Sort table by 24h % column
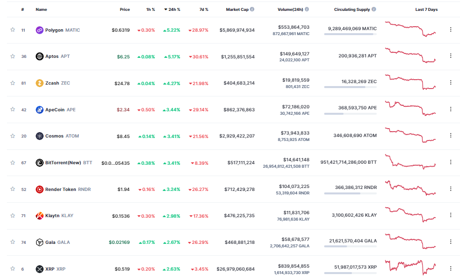This screenshot has height=280, width=461. (173, 9)
